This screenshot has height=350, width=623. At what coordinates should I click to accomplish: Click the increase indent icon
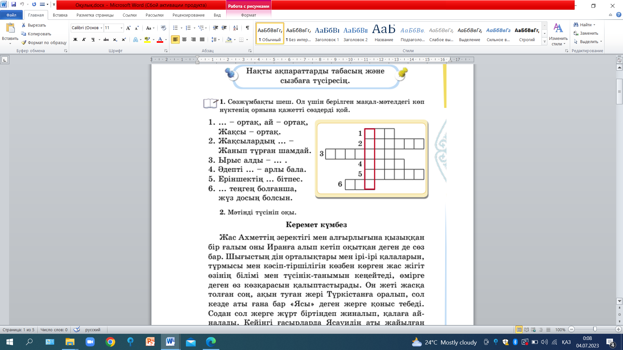click(x=224, y=28)
